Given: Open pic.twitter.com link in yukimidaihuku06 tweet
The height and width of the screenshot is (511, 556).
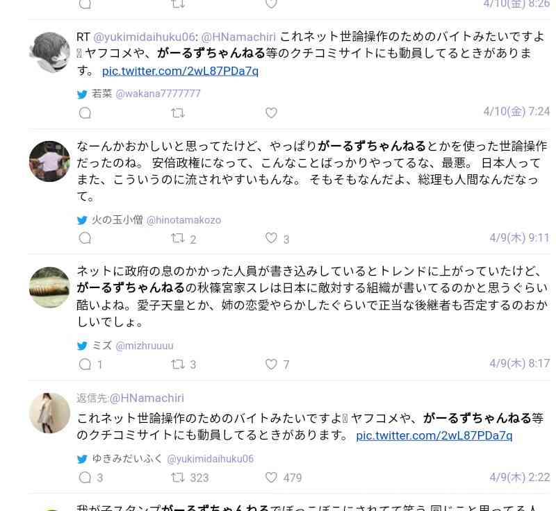Looking at the screenshot, I should point(434,435).
